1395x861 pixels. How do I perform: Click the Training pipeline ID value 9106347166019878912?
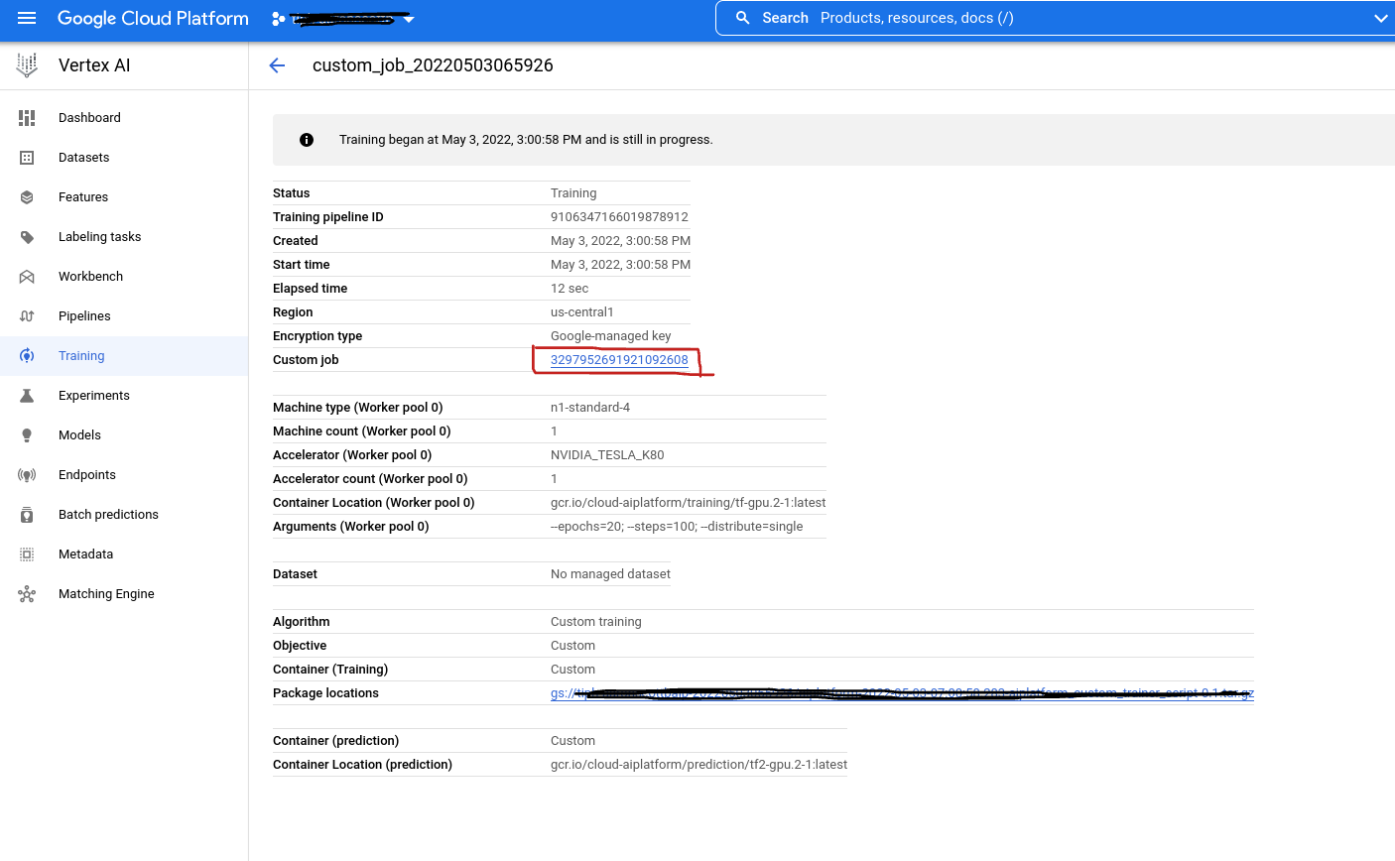[619, 217]
